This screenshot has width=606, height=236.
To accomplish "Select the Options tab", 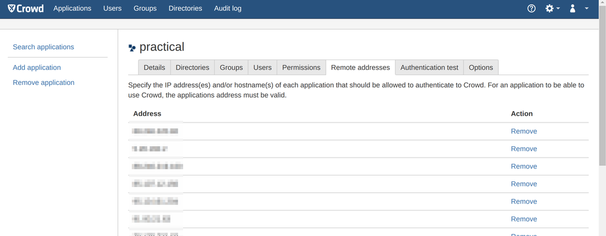I will pos(481,67).
